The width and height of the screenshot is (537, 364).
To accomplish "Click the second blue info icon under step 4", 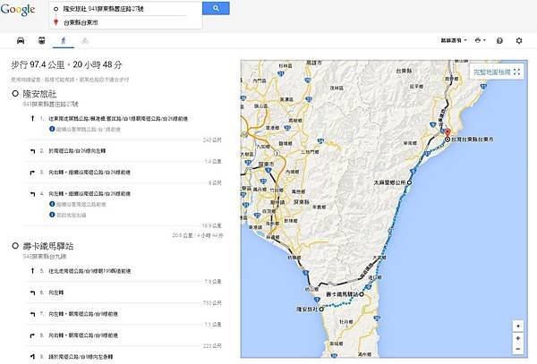I will click(52, 215).
